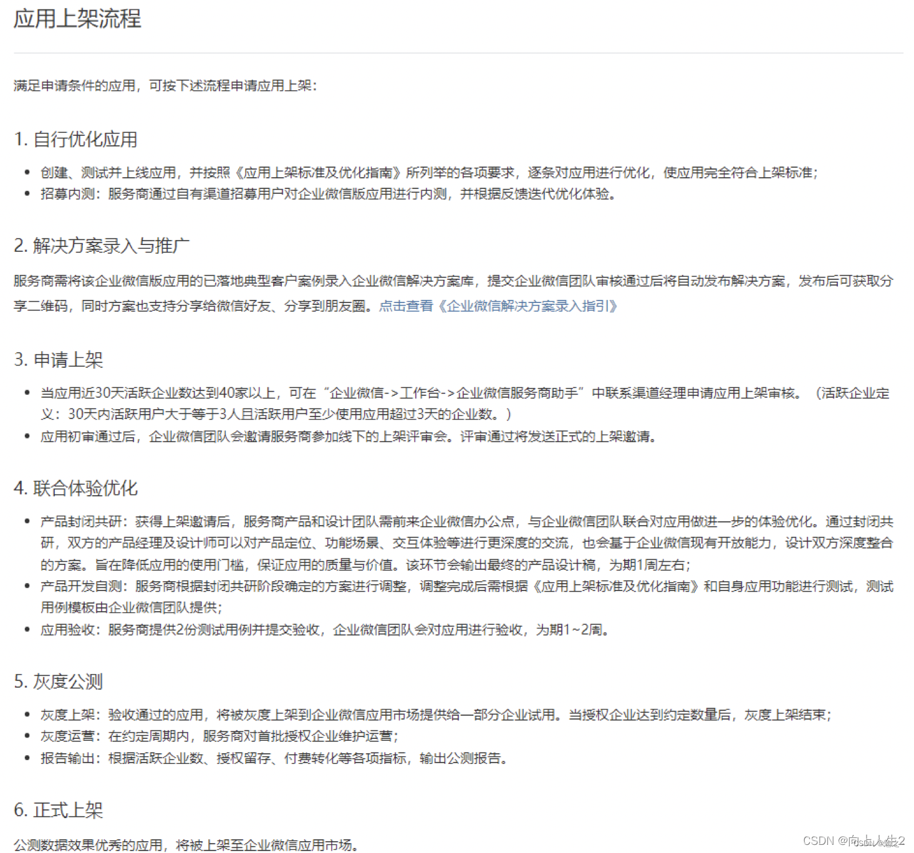Click the heading 1. 自行优化应用

pyautogui.click(x=75, y=139)
